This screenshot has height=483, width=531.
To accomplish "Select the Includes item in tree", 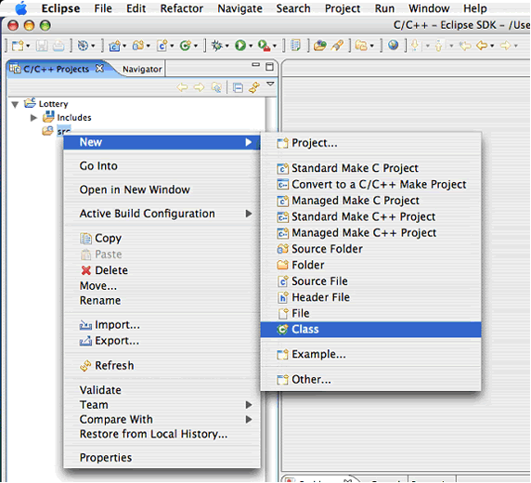I will pyautogui.click(x=74, y=118).
